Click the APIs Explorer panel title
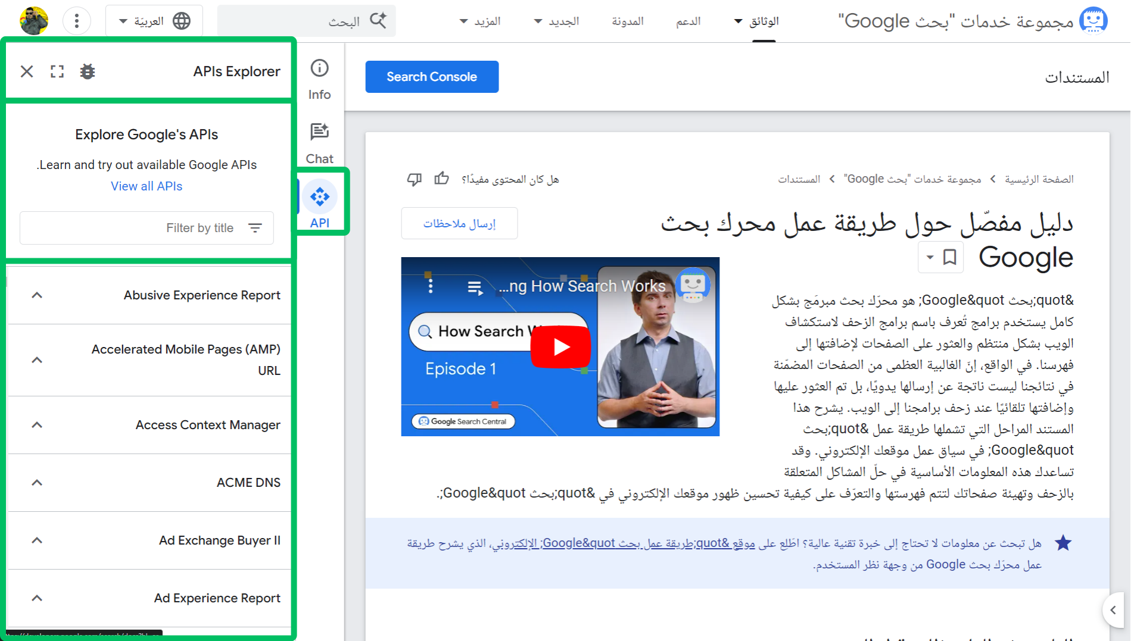Screen dimensions: 1131x641 pyautogui.click(x=236, y=71)
